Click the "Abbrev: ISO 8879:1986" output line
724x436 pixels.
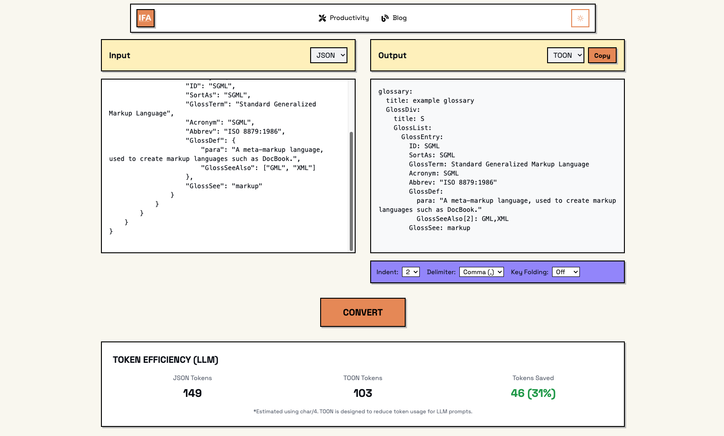[x=453, y=182]
